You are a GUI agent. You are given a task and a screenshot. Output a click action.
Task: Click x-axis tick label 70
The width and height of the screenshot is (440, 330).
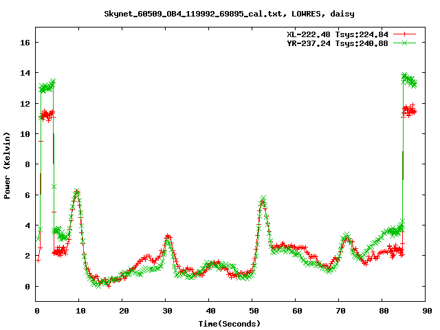point(340,311)
